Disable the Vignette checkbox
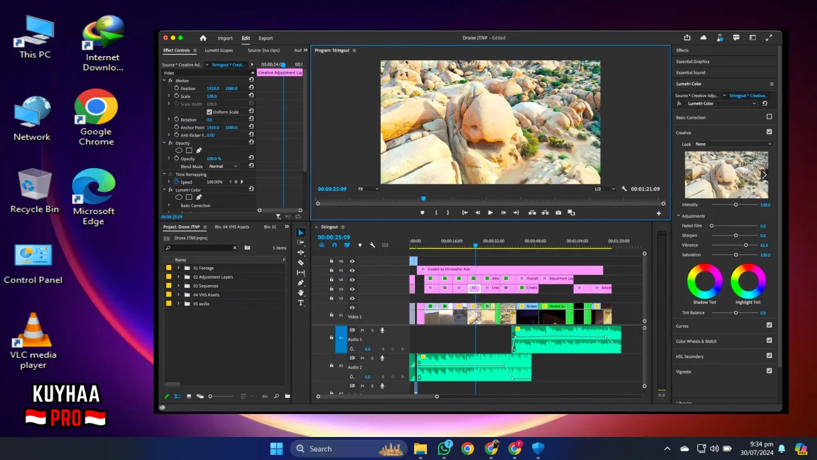 (x=769, y=371)
